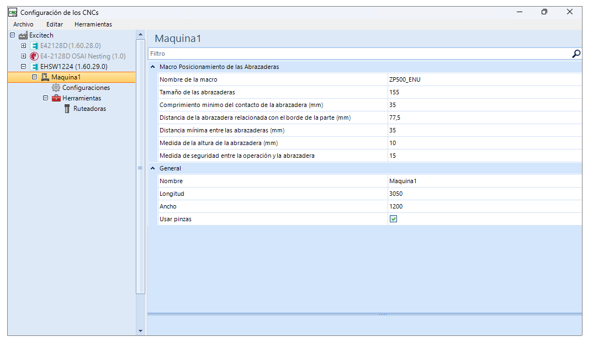The image size is (593, 342).
Task: Collapse the Excitech root node
Action: point(13,35)
